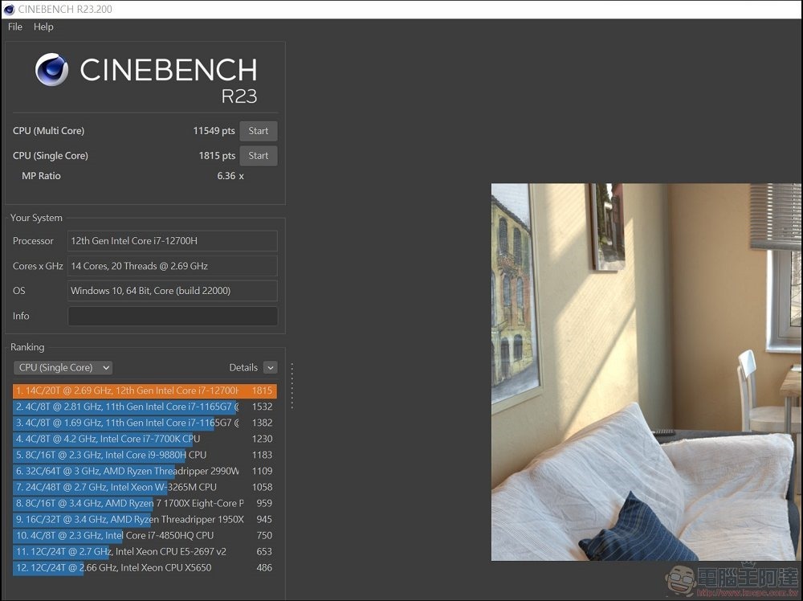Open the CPU (Single Core) ranking dropdown
The width and height of the screenshot is (803, 601).
pos(63,367)
